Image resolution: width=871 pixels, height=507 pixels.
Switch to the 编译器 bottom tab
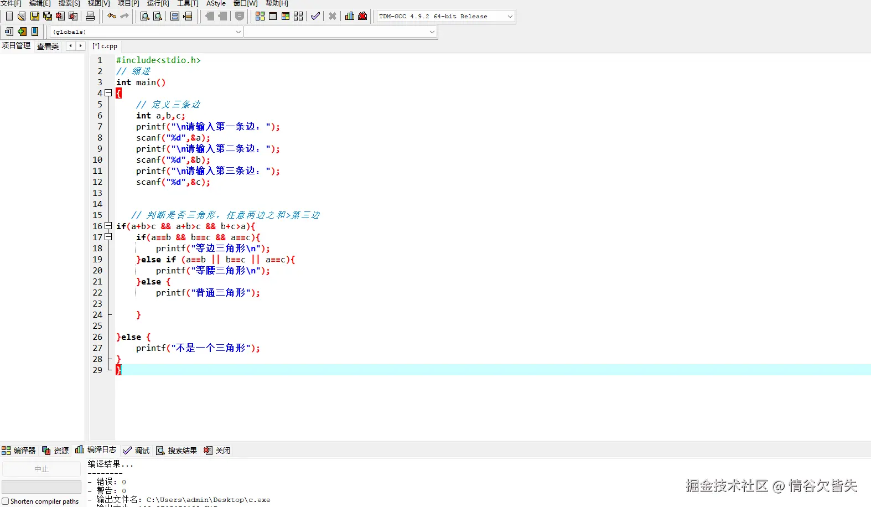coord(19,451)
